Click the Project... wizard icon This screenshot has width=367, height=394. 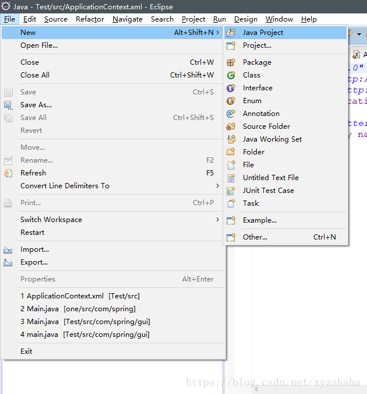(231, 45)
